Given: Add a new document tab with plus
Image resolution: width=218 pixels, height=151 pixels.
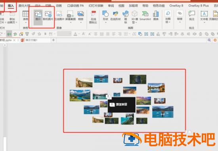Looking at the screenshot, I should click(x=54, y=40).
